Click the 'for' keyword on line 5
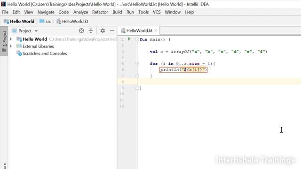301x169 pixels. 154,64
